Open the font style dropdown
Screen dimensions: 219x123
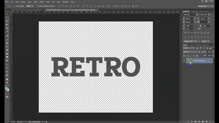pos(209,15)
